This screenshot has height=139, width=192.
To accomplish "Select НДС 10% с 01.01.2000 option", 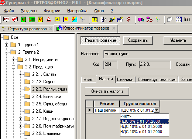I will tap(144, 126).
